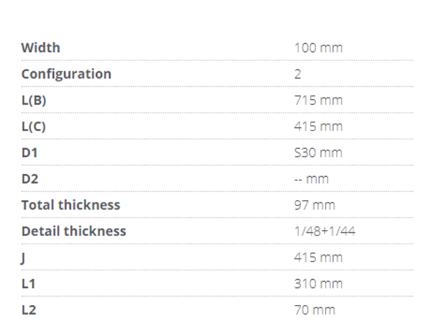Screen dimensions: 431x336
Task: Select the 1/48+1/44 value
Action: pos(325,231)
